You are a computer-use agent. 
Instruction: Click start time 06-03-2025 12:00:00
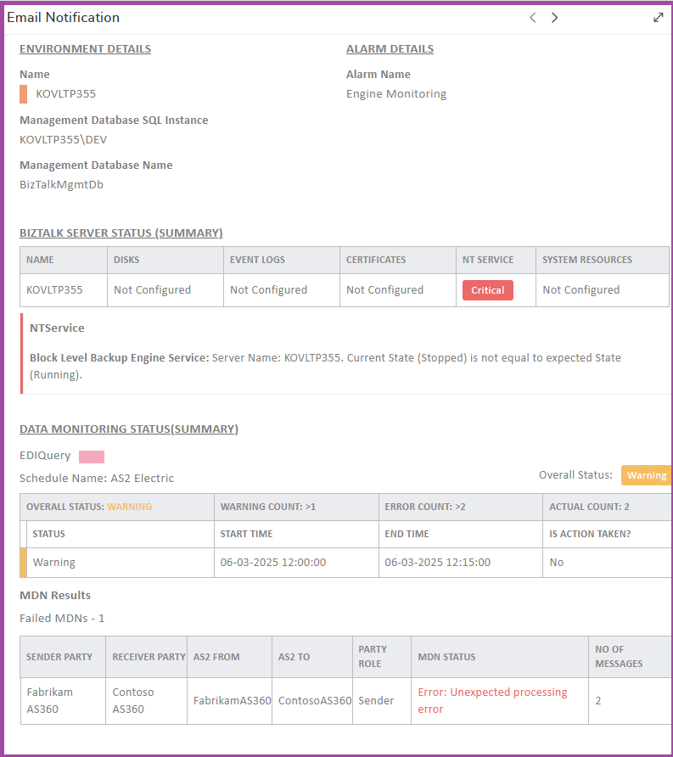tap(273, 563)
